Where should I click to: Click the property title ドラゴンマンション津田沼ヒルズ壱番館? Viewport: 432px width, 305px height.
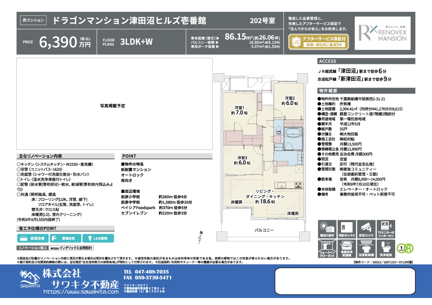pyautogui.click(x=129, y=21)
